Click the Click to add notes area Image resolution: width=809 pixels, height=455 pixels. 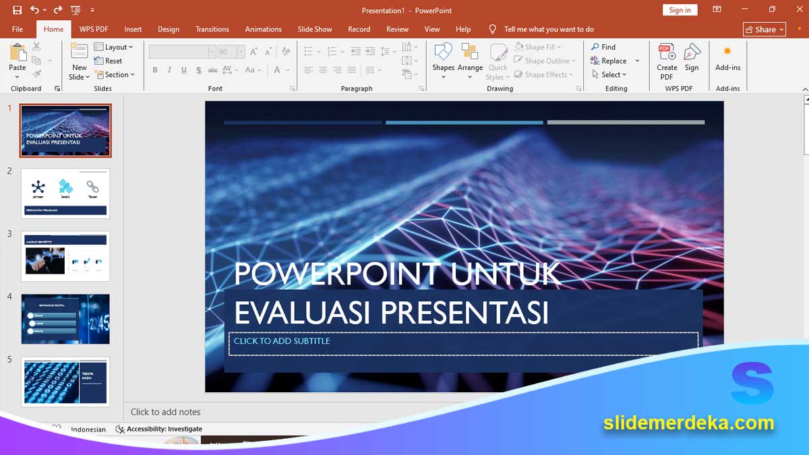click(166, 412)
